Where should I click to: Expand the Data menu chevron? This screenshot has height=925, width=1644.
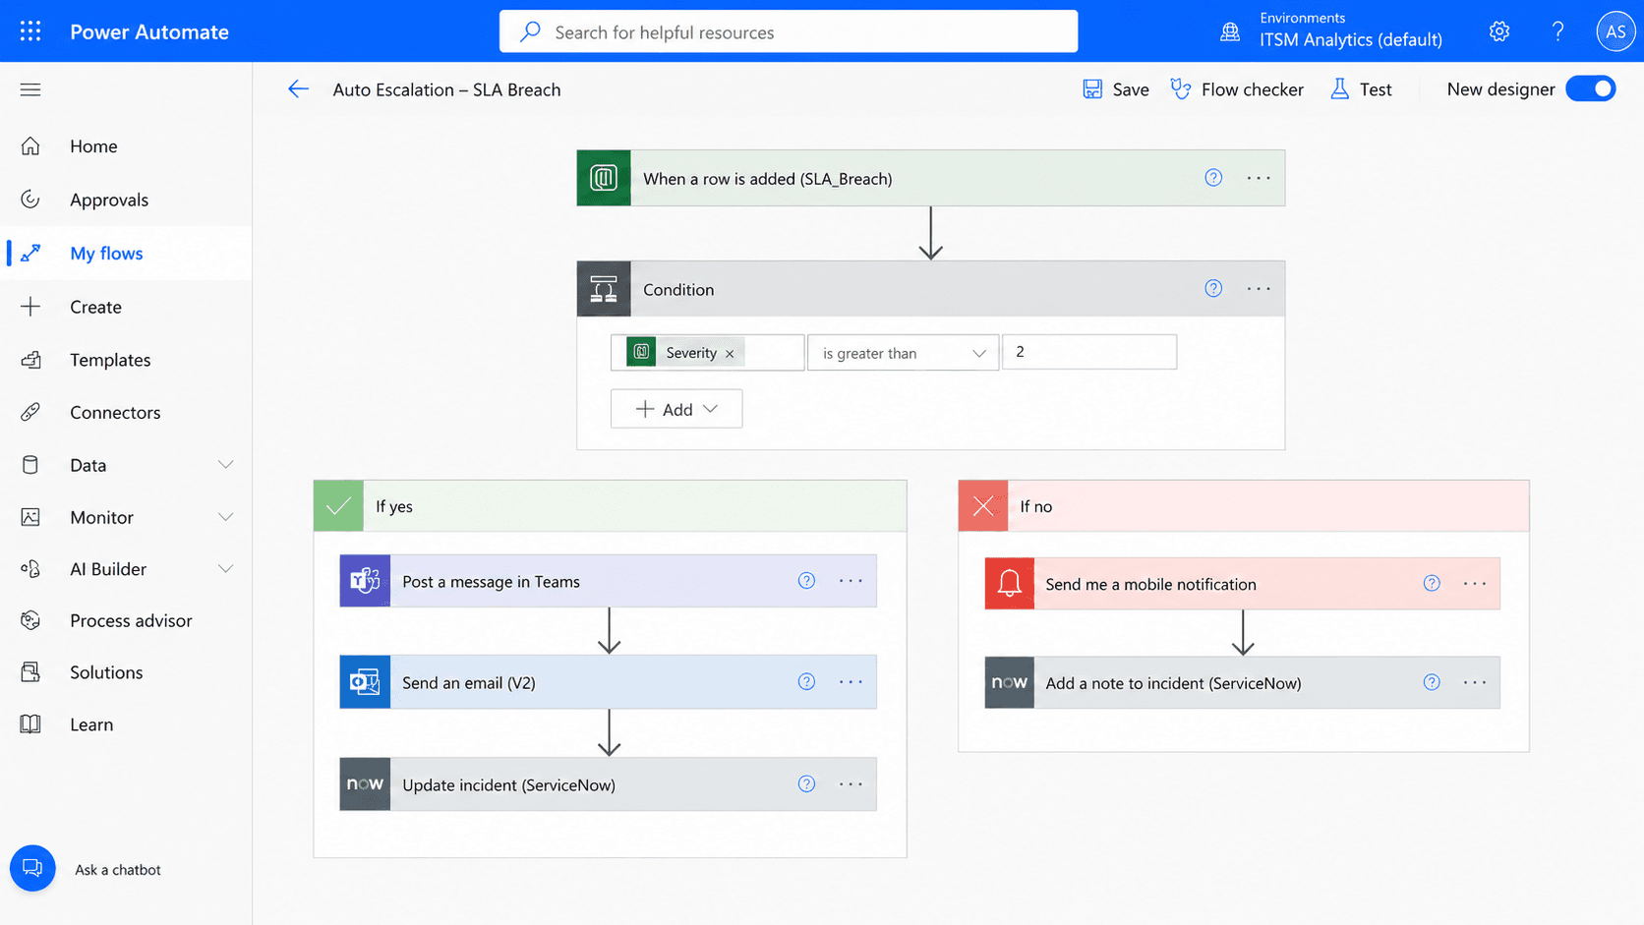coord(225,465)
